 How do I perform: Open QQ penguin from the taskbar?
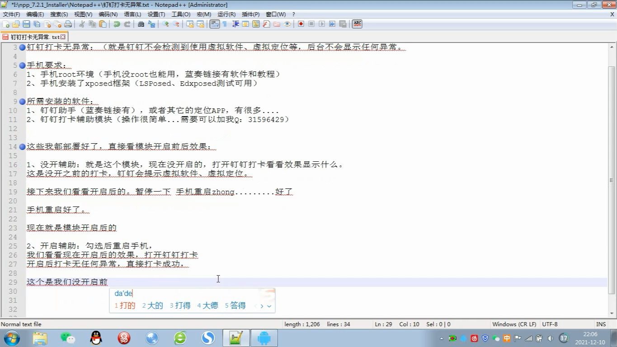(x=96, y=338)
